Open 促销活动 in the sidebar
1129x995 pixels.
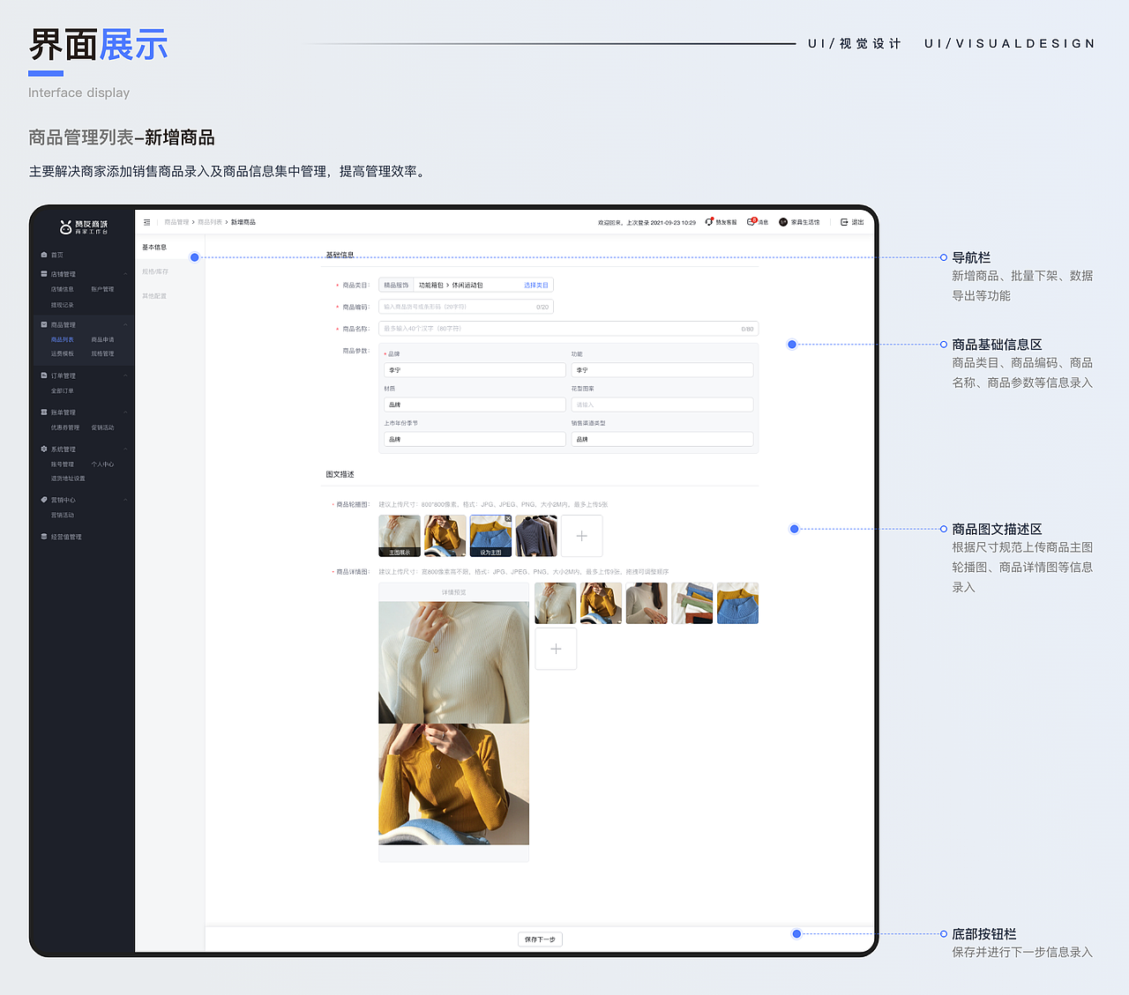[102, 427]
